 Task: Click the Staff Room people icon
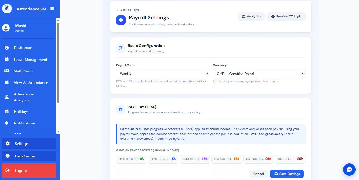[7, 71]
